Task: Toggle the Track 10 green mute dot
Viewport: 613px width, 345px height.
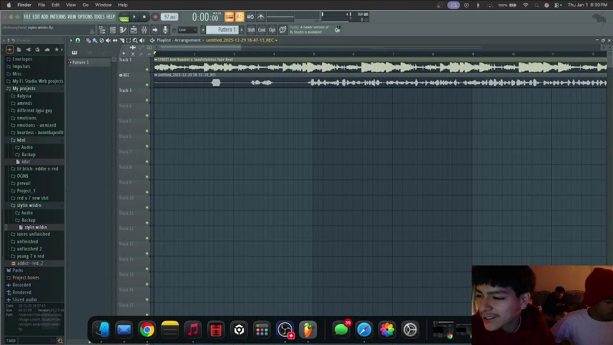Action: pyautogui.click(x=147, y=207)
